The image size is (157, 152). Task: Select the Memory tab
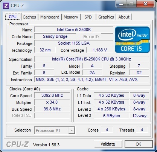(x=71, y=17)
